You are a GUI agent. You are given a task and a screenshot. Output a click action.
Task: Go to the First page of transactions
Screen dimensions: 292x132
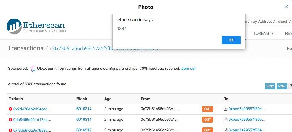point(270,86)
